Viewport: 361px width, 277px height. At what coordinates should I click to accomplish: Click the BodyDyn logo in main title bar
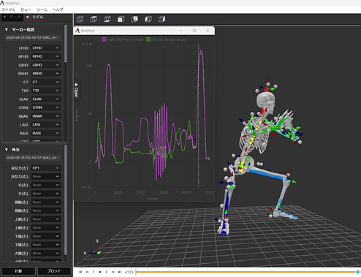point(2,3)
